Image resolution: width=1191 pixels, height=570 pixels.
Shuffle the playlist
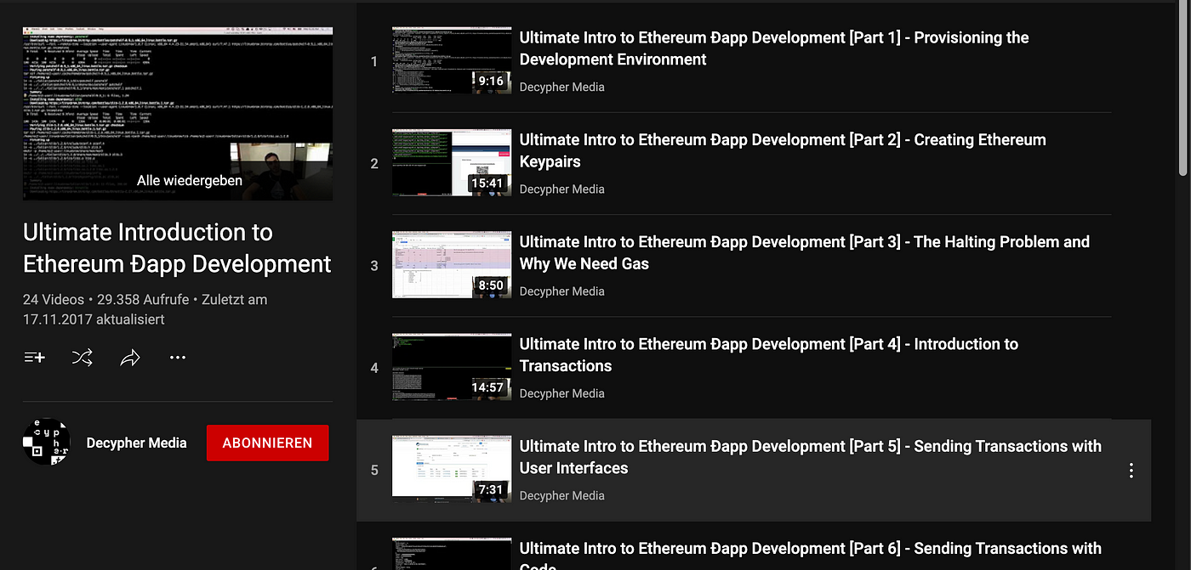tap(83, 358)
